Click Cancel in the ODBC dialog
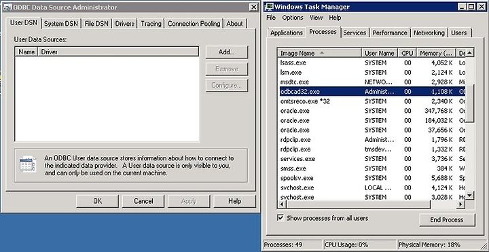 click(x=143, y=201)
